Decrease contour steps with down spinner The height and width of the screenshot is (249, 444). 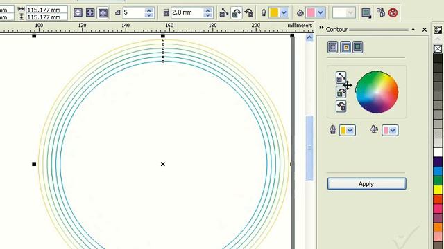(148, 15)
